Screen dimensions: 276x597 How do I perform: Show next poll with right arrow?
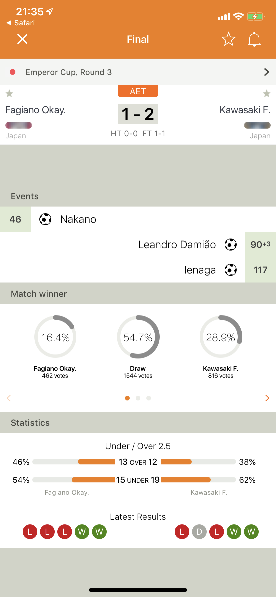click(267, 398)
